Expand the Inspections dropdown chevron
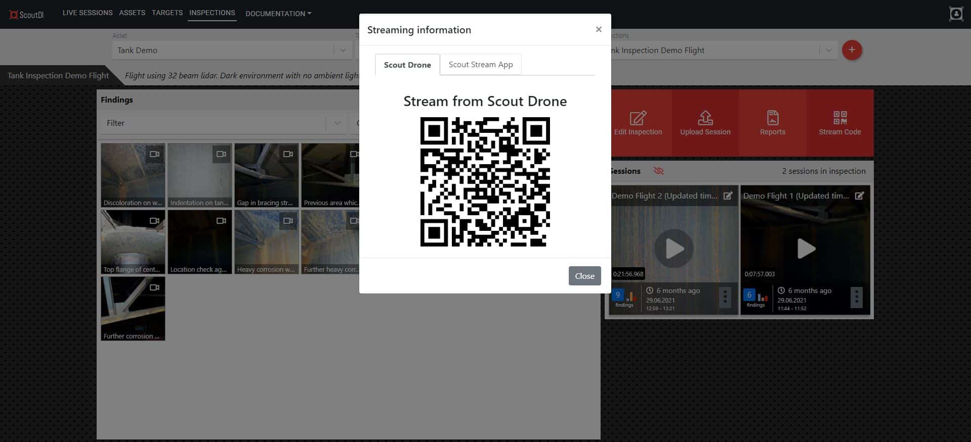971x442 pixels. [x=828, y=50]
